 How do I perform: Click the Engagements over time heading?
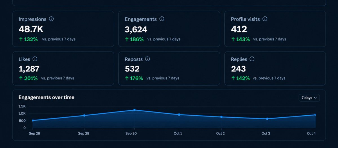click(x=46, y=97)
